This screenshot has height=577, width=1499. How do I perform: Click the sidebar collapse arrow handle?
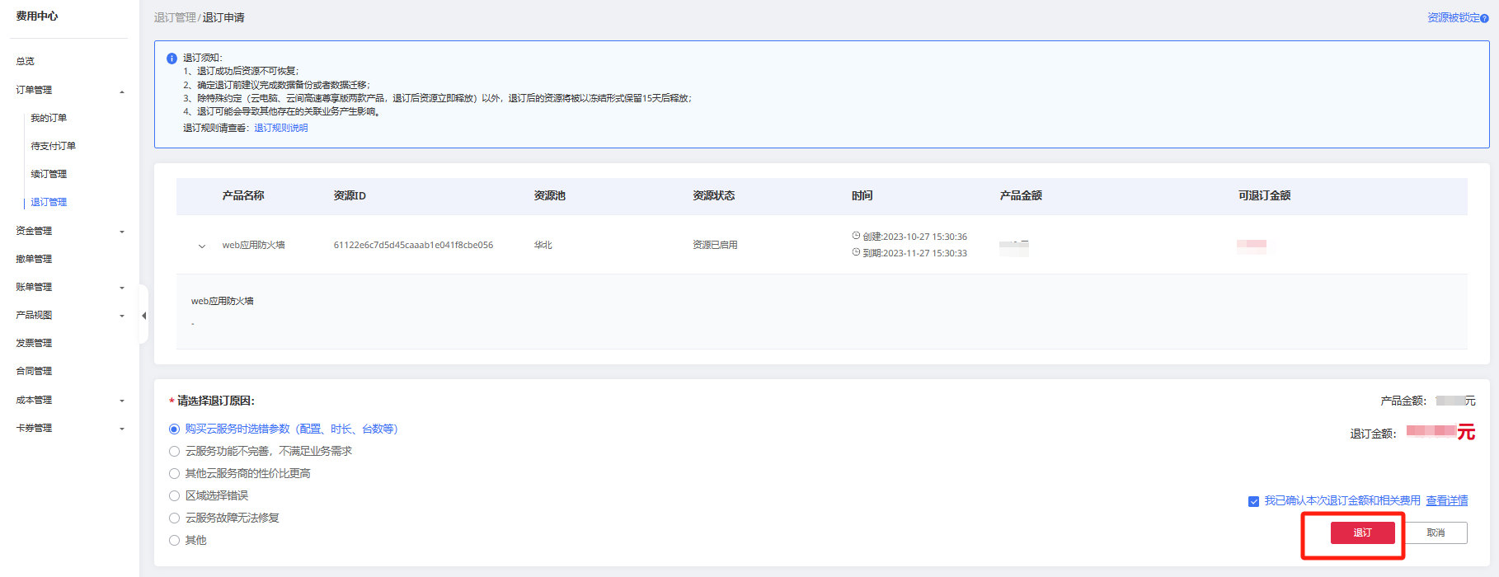[x=143, y=316]
